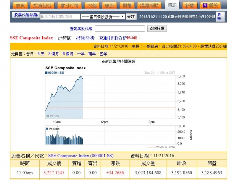234x180 pixels.
Task: Click the red SSE Composite Index title
Action: pyautogui.click(x=31, y=38)
